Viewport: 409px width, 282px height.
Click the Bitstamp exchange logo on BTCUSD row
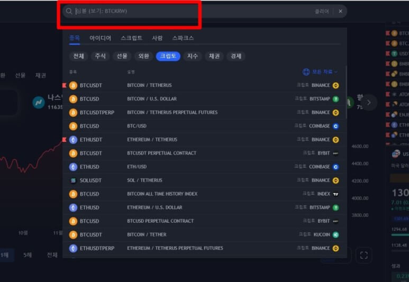[x=336, y=99]
